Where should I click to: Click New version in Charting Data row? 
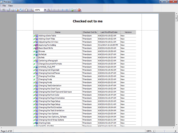coord(123,123)
